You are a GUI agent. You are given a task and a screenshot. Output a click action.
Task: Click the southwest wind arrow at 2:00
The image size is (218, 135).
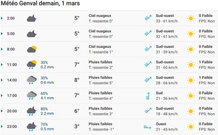[148, 18]
